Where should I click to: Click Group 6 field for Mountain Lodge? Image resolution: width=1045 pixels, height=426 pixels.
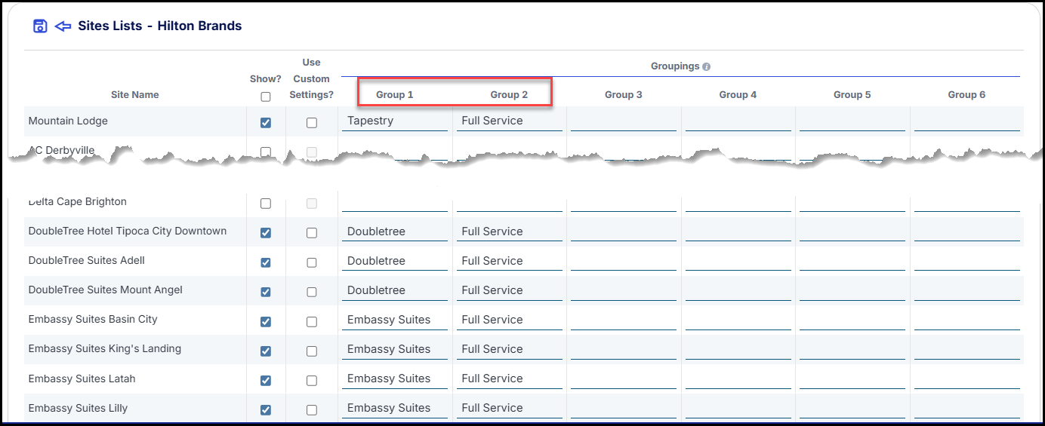(x=967, y=121)
